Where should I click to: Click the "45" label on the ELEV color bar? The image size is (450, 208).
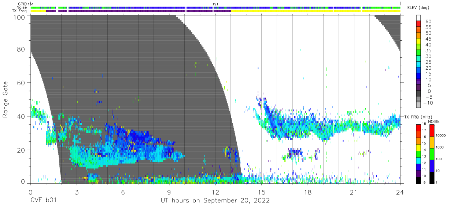coord(428,39)
